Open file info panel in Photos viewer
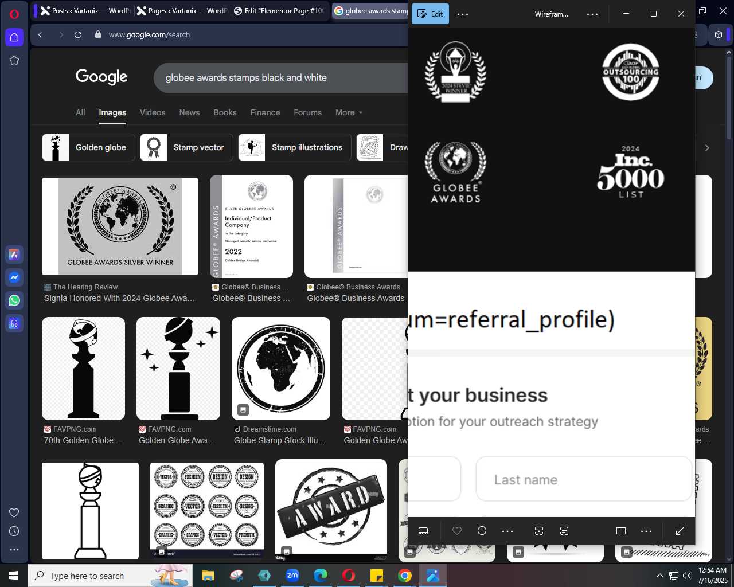Image resolution: width=734 pixels, height=587 pixels. pos(482,531)
